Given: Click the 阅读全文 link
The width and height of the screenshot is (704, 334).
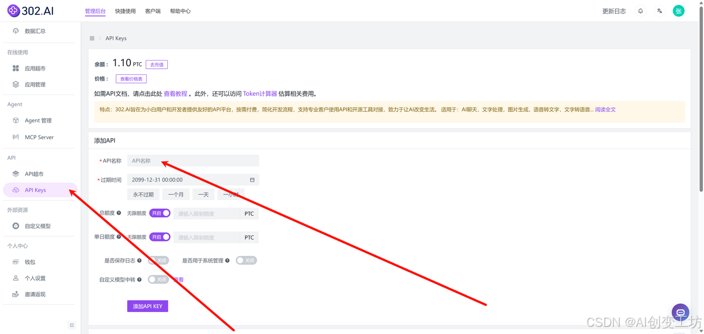Looking at the screenshot, I should [x=606, y=109].
